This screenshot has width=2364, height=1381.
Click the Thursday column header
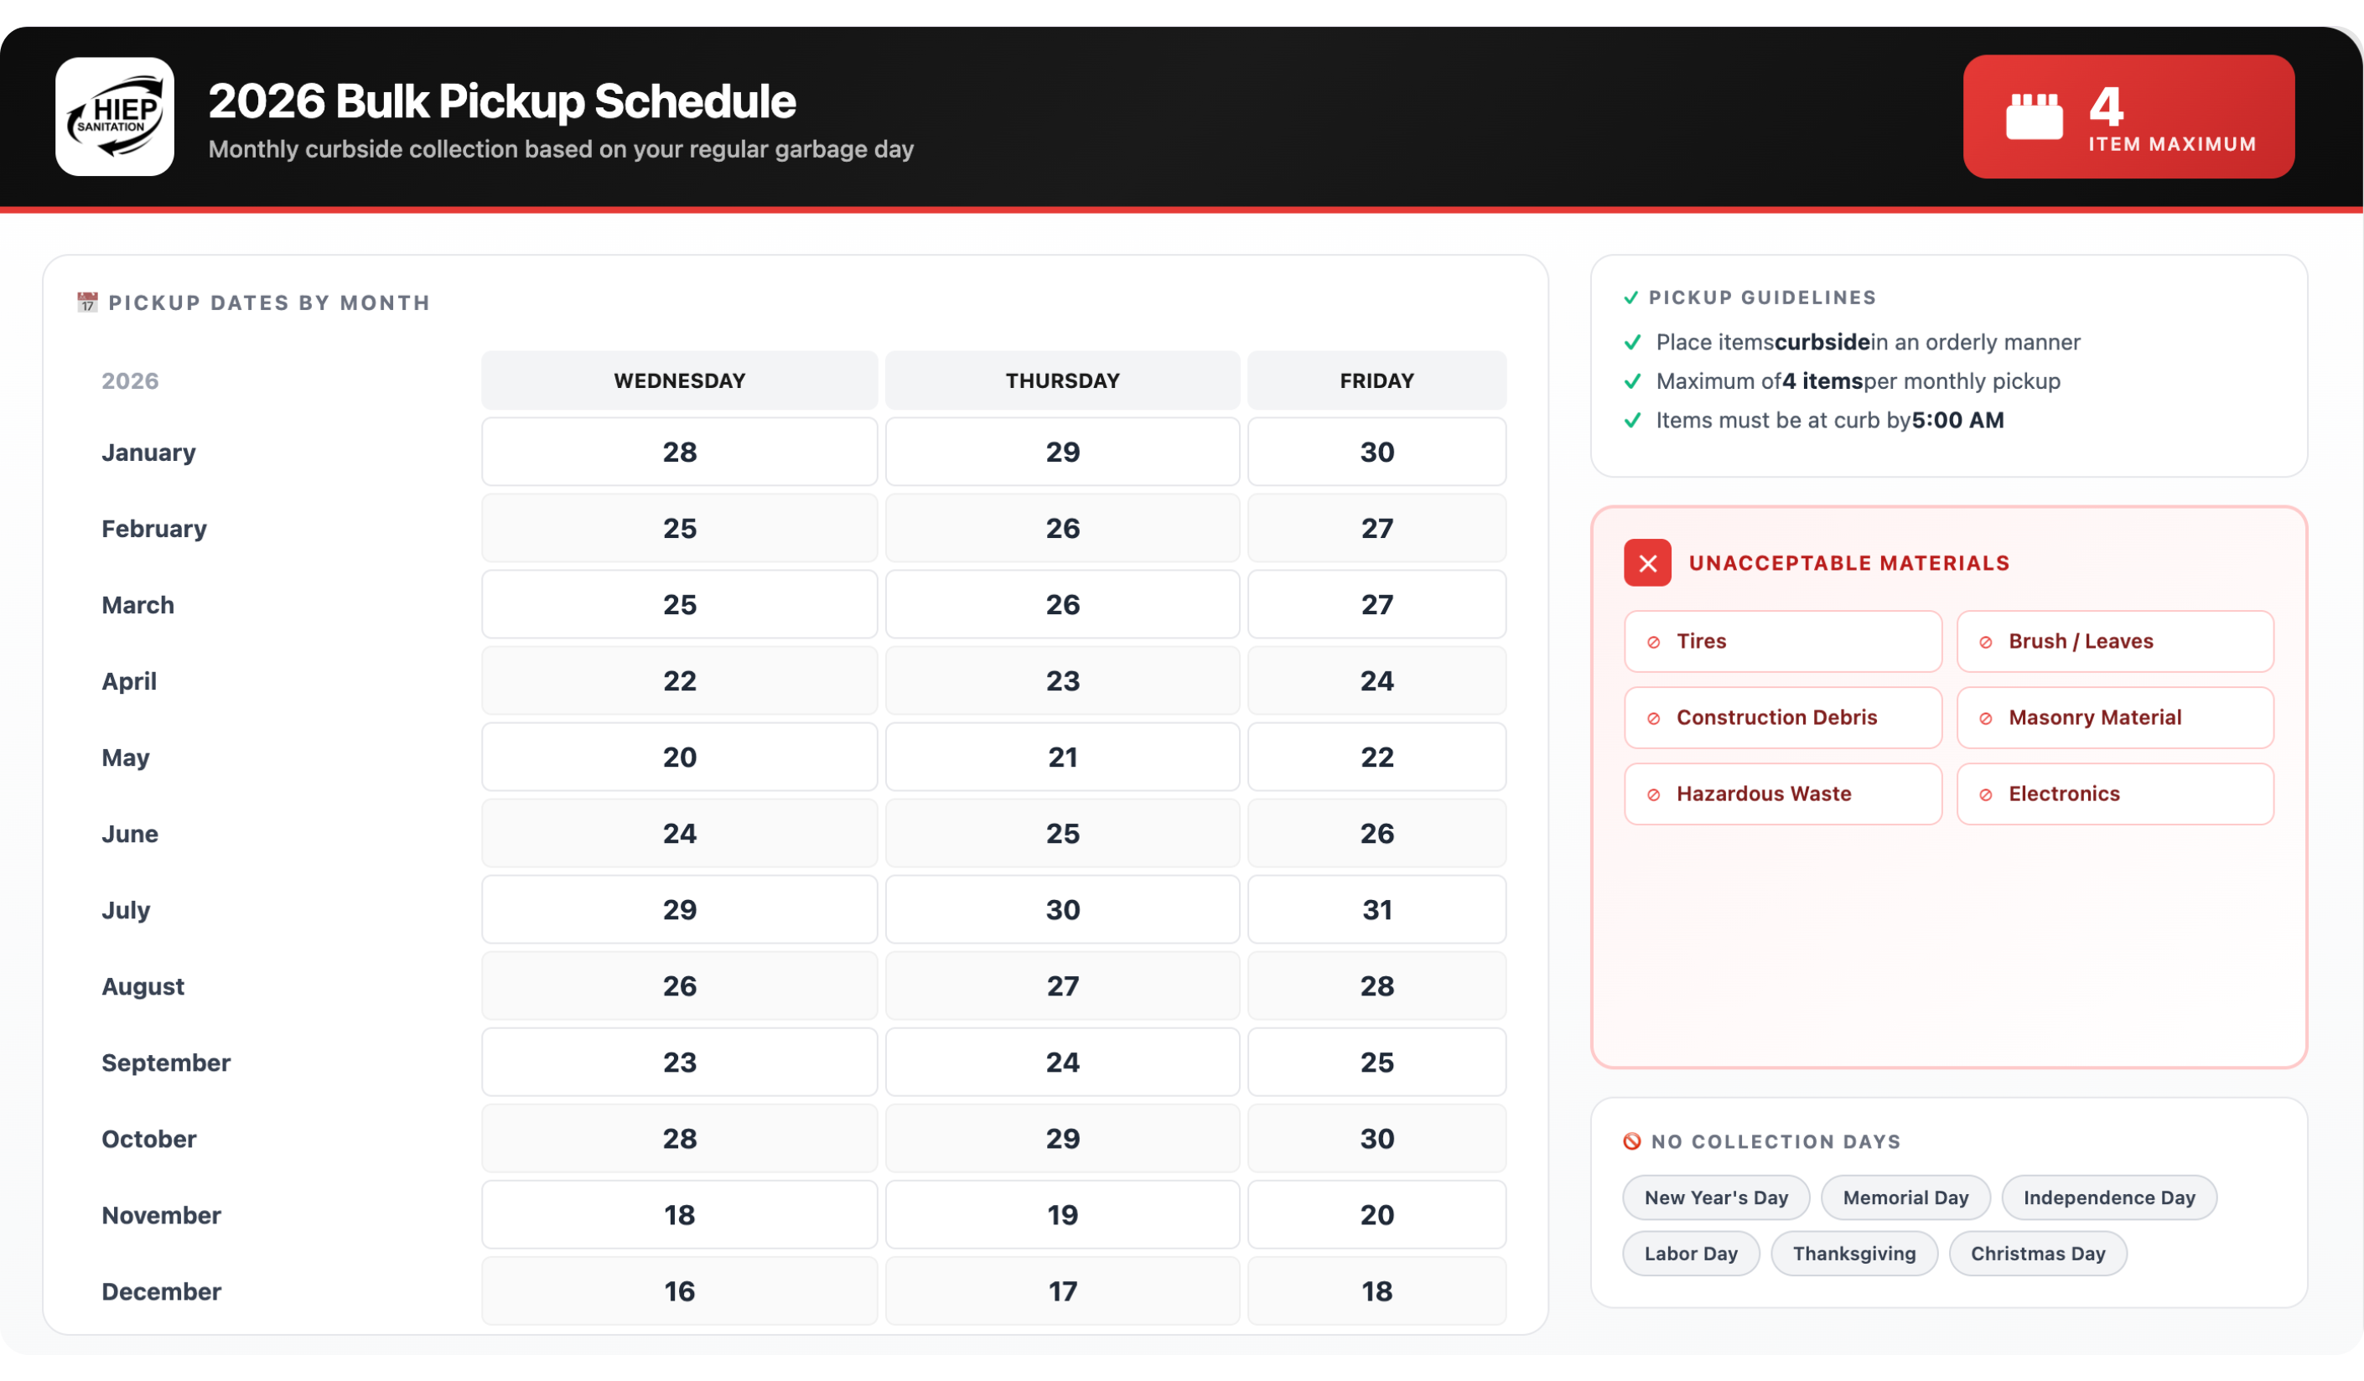pos(1062,380)
